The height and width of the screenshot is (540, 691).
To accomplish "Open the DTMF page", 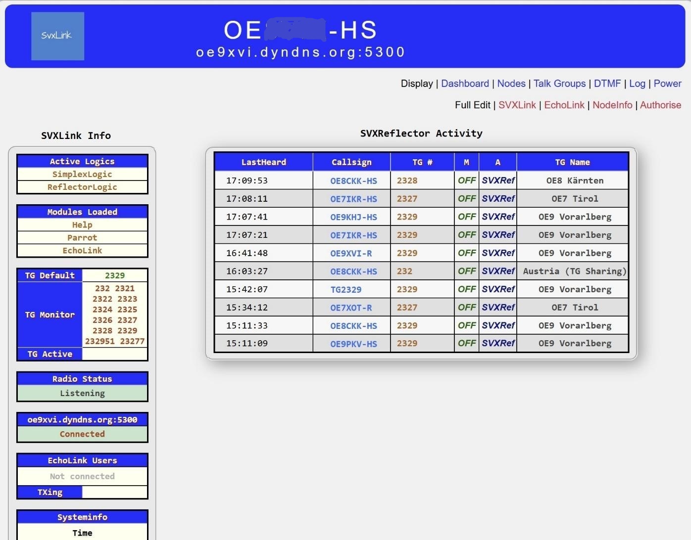I will [x=607, y=84].
